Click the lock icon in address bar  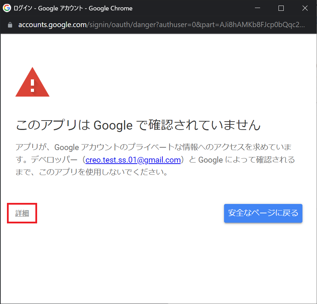[10, 25]
